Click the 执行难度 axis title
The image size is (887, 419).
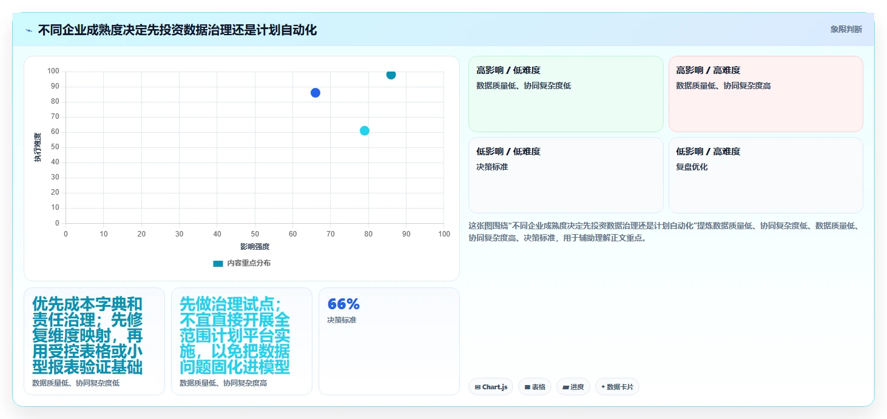(38, 147)
